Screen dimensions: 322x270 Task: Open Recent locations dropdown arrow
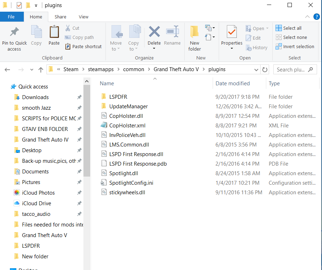click(x=32, y=70)
